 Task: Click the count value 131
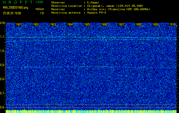42,13
